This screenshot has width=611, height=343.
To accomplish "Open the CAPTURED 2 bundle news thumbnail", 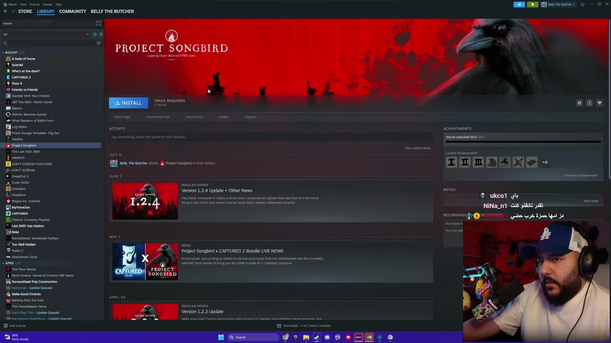I will click(x=145, y=262).
